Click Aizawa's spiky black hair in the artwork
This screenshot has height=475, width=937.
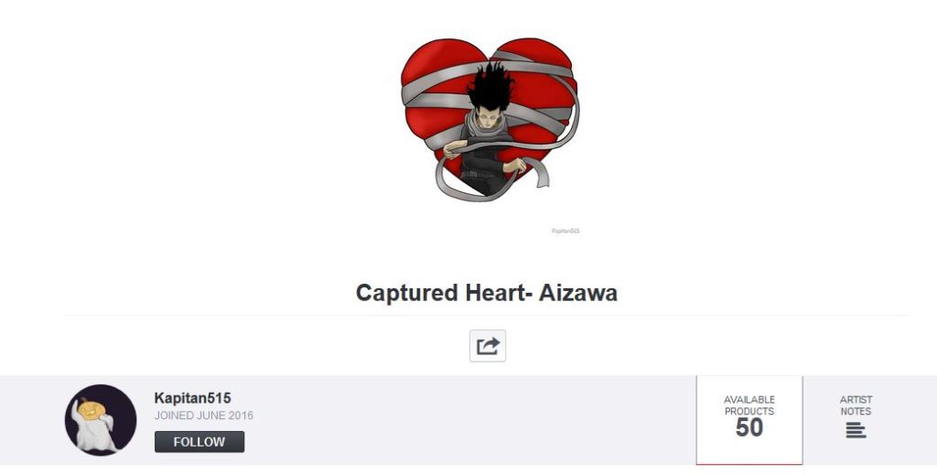(x=490, y=87)
